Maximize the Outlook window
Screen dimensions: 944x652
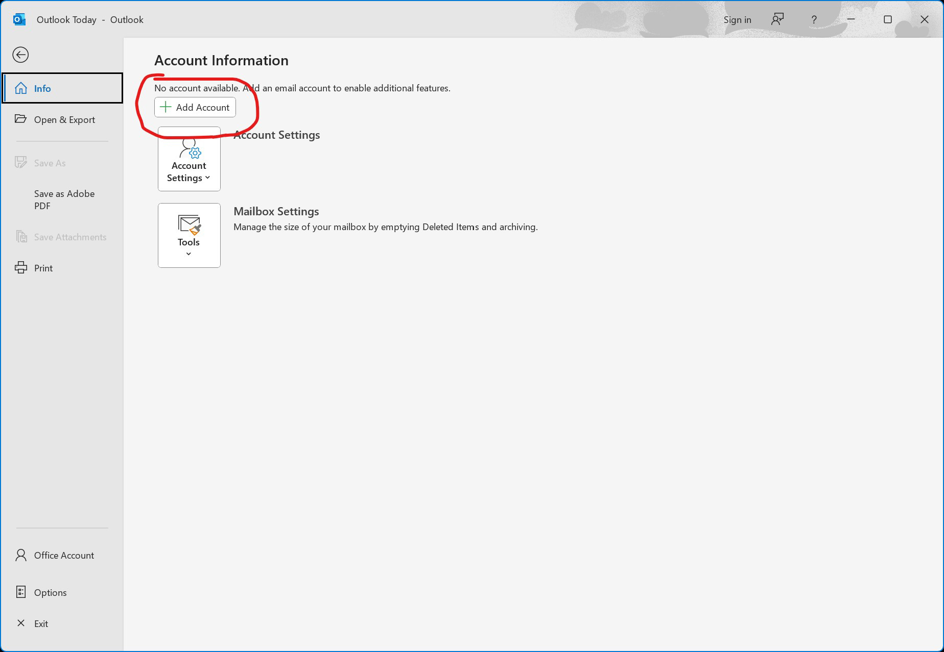point(888,19)
